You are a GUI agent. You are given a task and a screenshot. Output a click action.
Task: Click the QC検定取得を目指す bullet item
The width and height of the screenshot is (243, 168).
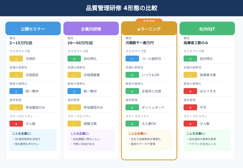27,139
